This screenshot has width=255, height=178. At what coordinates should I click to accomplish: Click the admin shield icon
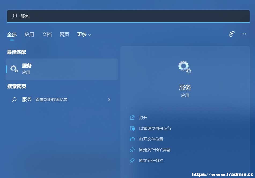132,128
